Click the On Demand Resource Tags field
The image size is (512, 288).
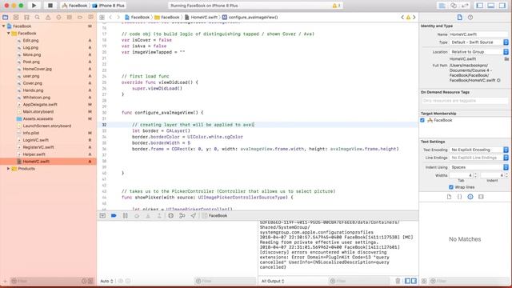(464, 101)
